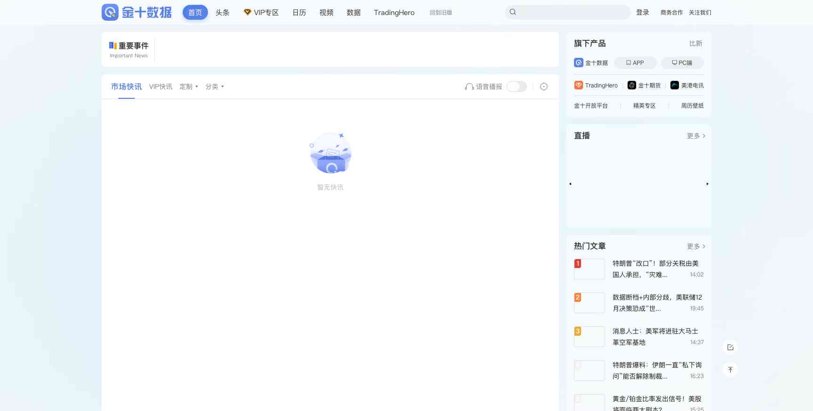Expand 更多 next to 热门文章
Image resolution: width=813 pixels, height=411 pixels.
[x=696, y=246]
